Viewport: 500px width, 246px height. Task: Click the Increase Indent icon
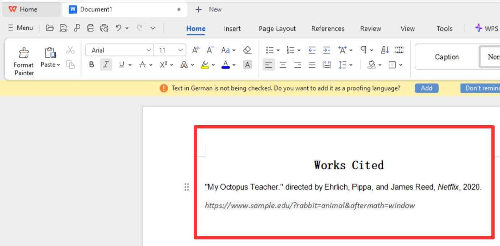(327, 50)
